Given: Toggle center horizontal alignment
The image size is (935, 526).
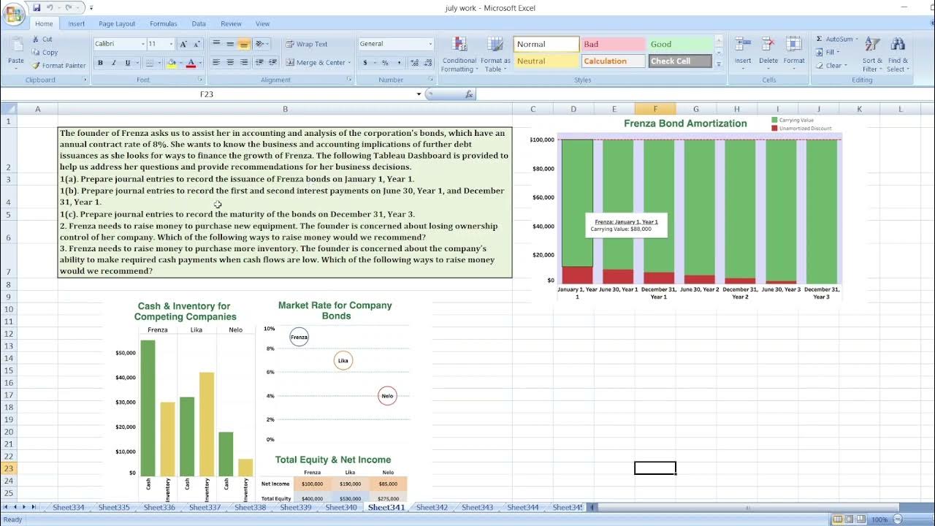Looking at the screenshot, I should tap(230, 63).
